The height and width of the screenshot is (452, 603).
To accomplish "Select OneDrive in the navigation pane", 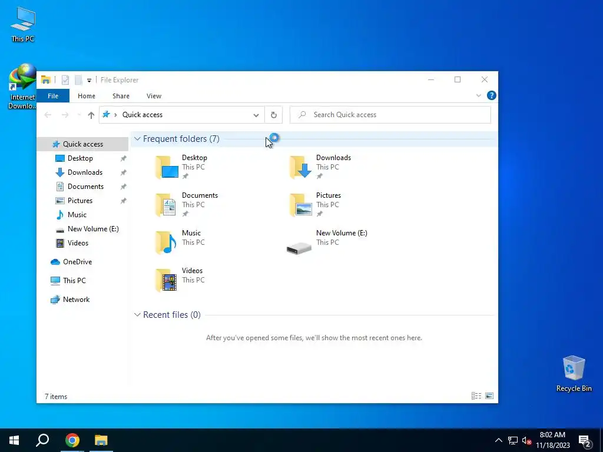I will [77, 262].
